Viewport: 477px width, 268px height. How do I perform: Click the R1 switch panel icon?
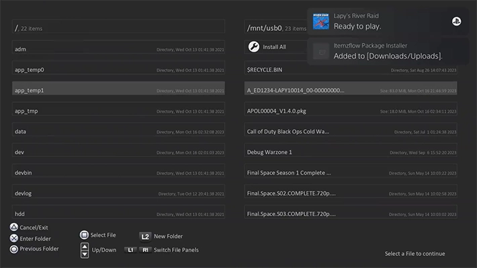point(145,250)
